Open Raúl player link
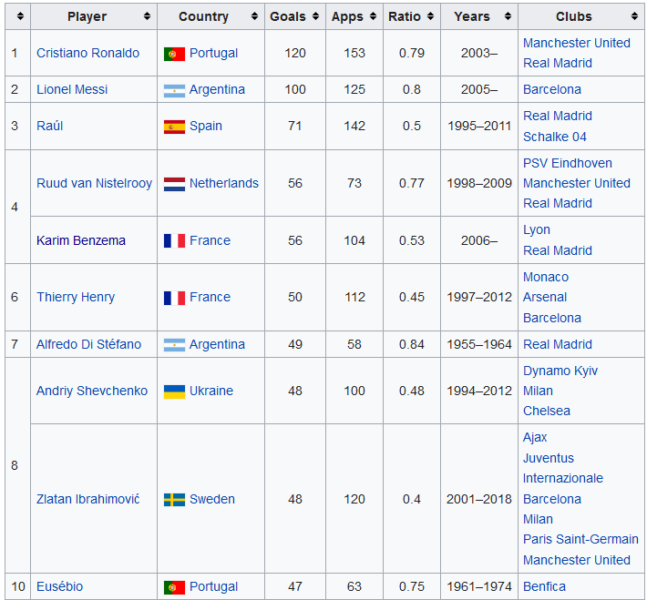This screenshot has height=600, width=647. click(x=49, y=126)
